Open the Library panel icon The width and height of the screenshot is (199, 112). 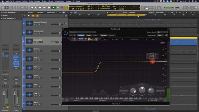click(3, 7)
